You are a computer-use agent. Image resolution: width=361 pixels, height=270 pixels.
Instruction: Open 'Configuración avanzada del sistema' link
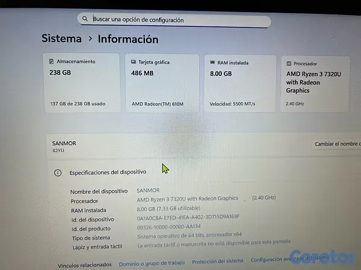(289, 259)
